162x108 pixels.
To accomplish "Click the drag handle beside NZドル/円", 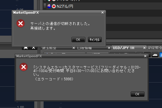I will [x=45, y=6].
